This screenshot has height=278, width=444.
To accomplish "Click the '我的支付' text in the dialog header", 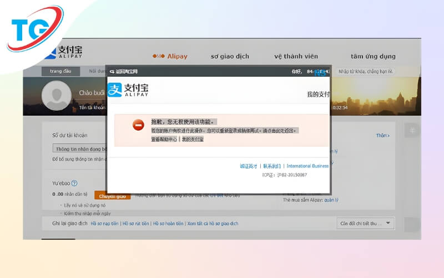I will click(318, 94).
